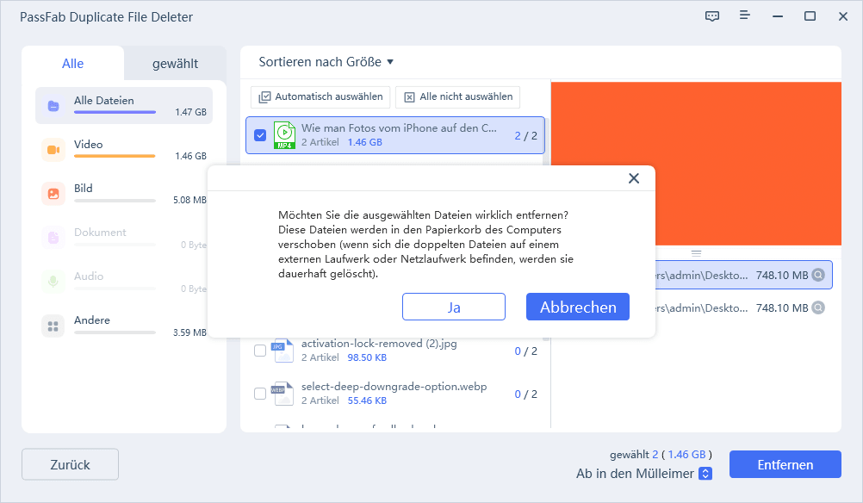Click the Automatisch auswählen button

320,96
